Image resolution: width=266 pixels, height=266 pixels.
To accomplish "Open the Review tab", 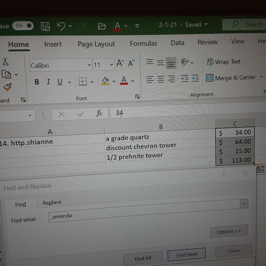I will [208, 42].
